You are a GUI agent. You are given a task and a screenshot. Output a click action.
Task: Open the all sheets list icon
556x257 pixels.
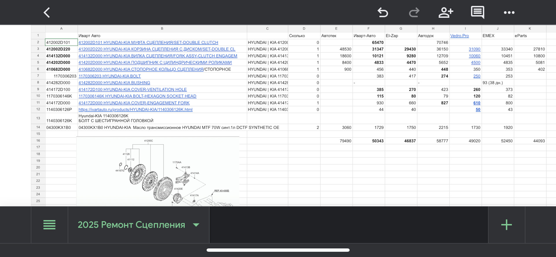point(49,225)
